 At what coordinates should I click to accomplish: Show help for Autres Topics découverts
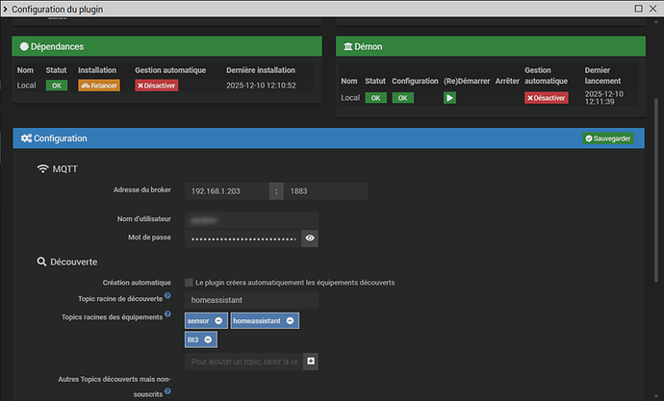point(167,391)
